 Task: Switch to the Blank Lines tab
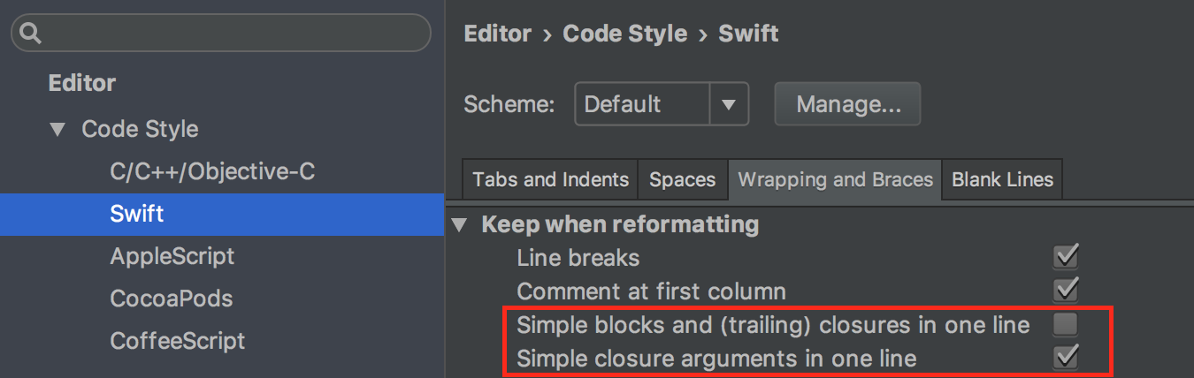click(x=1002, y=180)
